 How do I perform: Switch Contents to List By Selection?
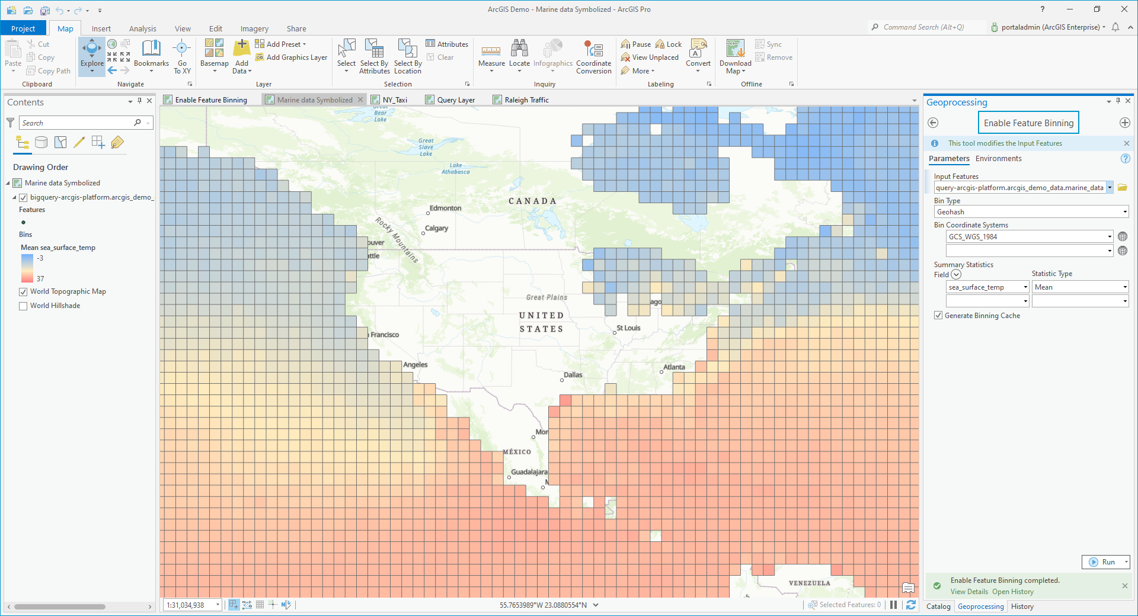(60, 142)
